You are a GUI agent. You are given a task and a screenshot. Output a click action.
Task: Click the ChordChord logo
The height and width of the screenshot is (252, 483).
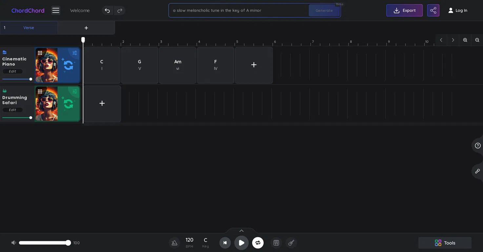point(28,10)
